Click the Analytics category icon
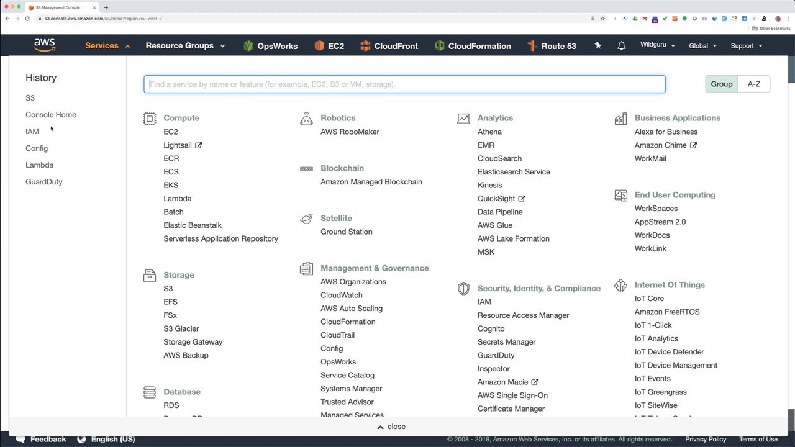 coord(463,119)
